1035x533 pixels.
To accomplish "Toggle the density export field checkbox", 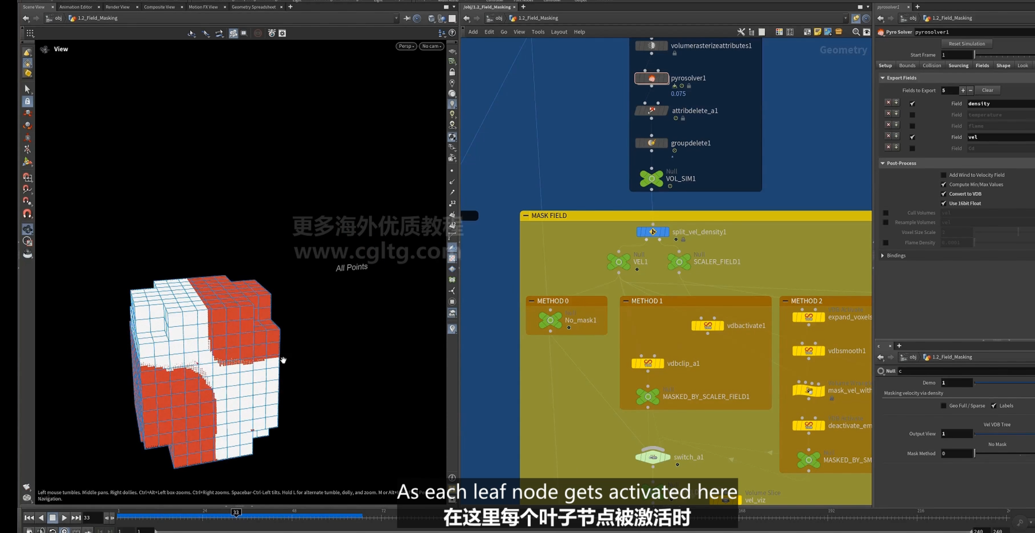I will click(x=912, y=103).
